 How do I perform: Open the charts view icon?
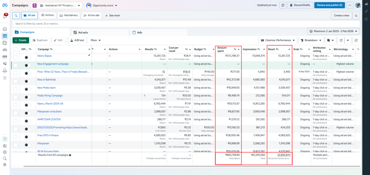[356, 40]
